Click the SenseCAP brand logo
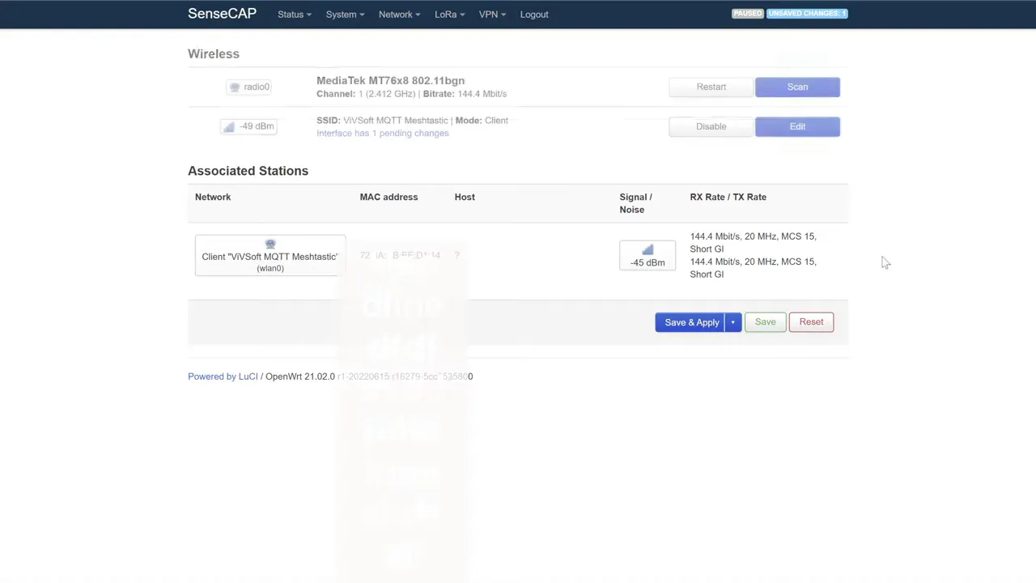Viewport: 1036px width, 583px height. (222, 14)
